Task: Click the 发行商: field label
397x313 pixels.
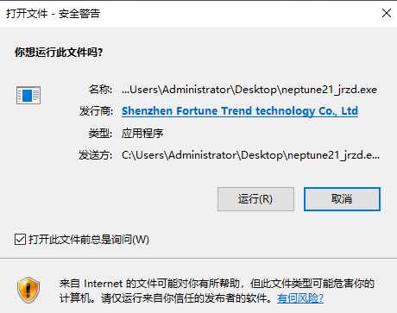Action: coord(96,111)
